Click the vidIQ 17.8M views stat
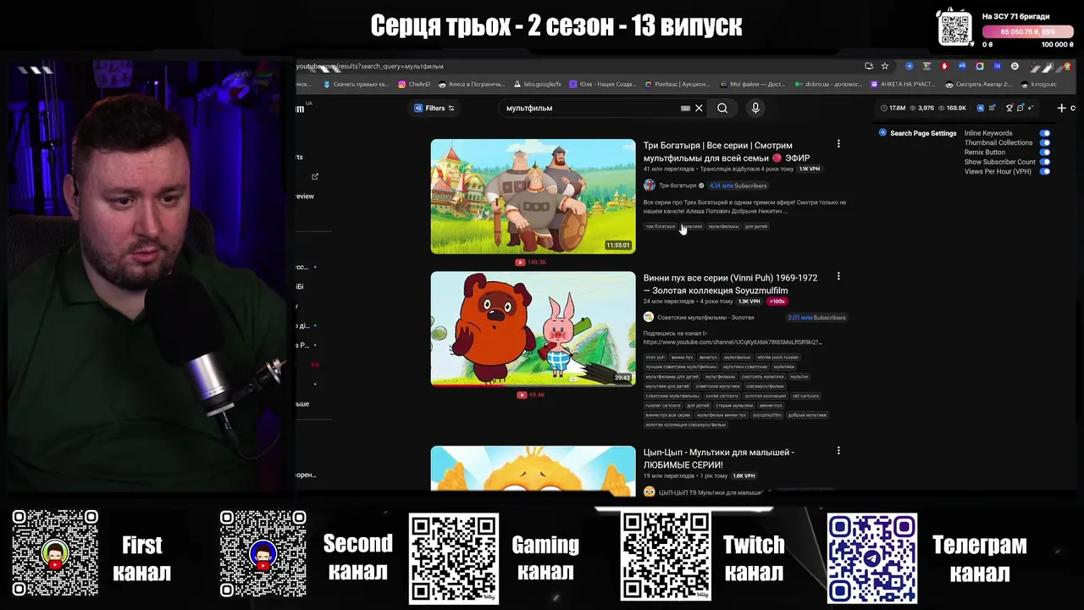This screenshot has height=610, width=1084. (893, 108)
